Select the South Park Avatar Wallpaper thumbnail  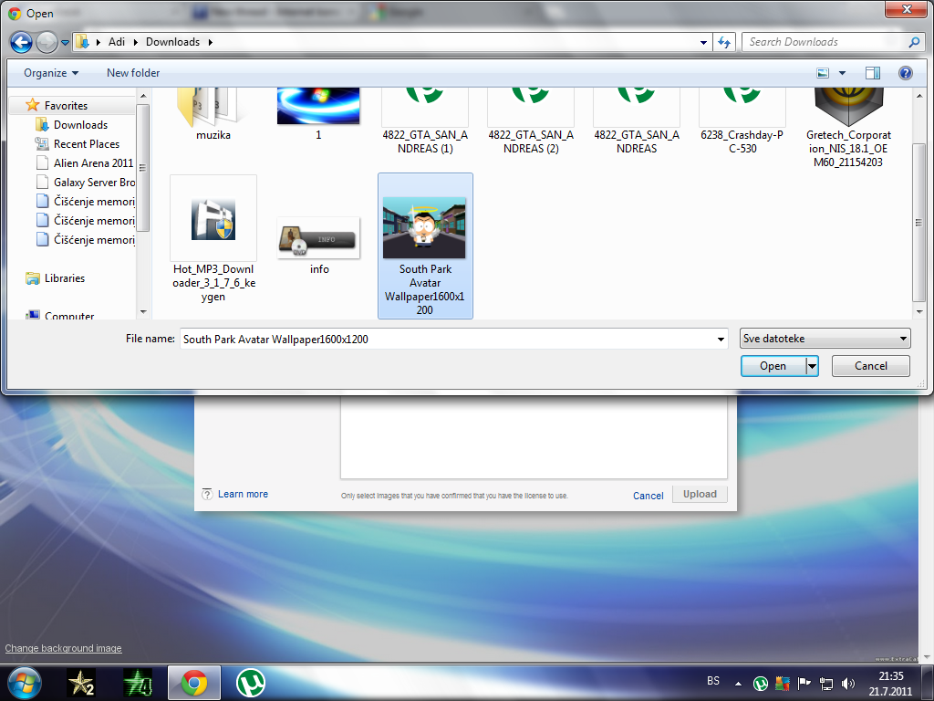424,228
